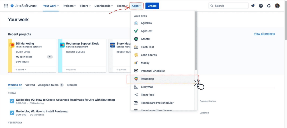Image resolution: width=287 pixels, height=128 pixels.
Task: Open Guide blog #1 install Routemap issue
Action: [42, 111]
